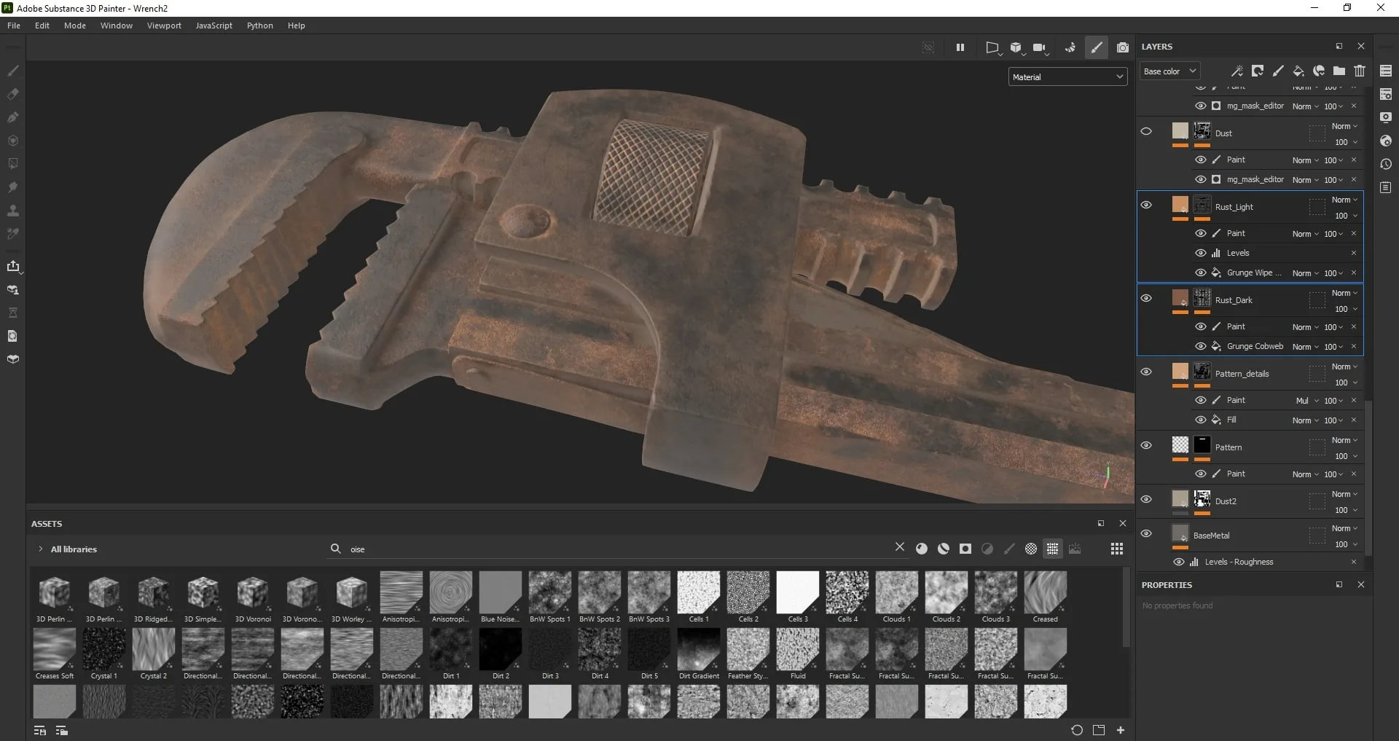The height and width of the screenshot is (741, 1399).
Task: Hide the Rust_Light layer
Action: (x=1146, y=205)
